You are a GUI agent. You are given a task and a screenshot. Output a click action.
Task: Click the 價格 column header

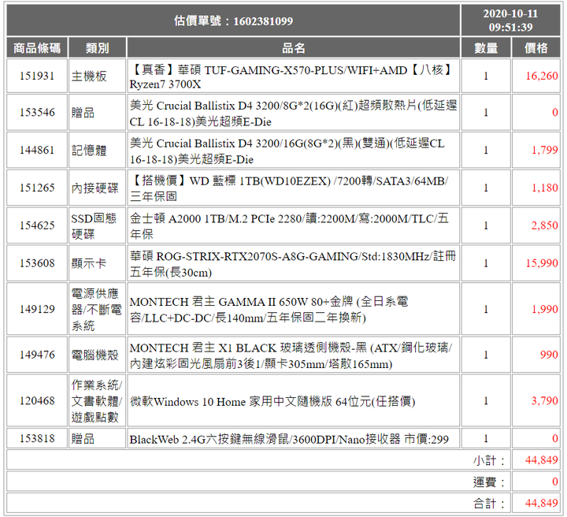click(x=536, y=48)
